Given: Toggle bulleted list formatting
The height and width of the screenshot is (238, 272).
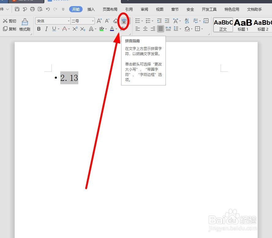Looking at the screenshot, I should 138,21.
